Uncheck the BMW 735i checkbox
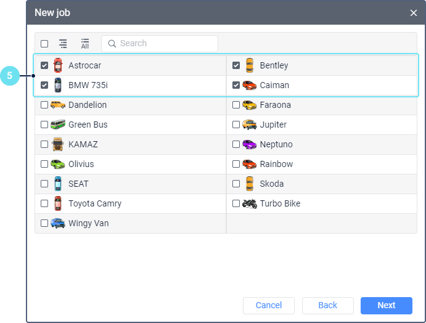Screen dimensions: 426x323 44,85
